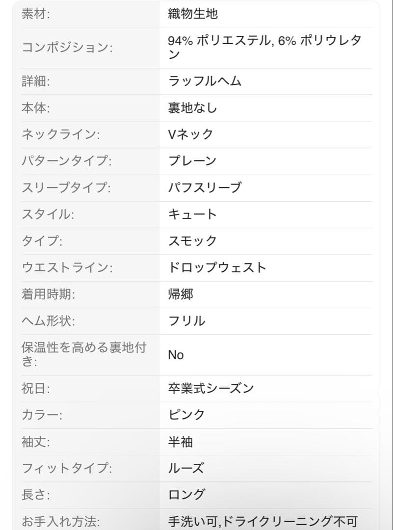Image resolution: width=393 pixels, height=530 pixels.
Task: Select the 長さ value ロング
Action: pyautogui.click(x=186, y=495)
